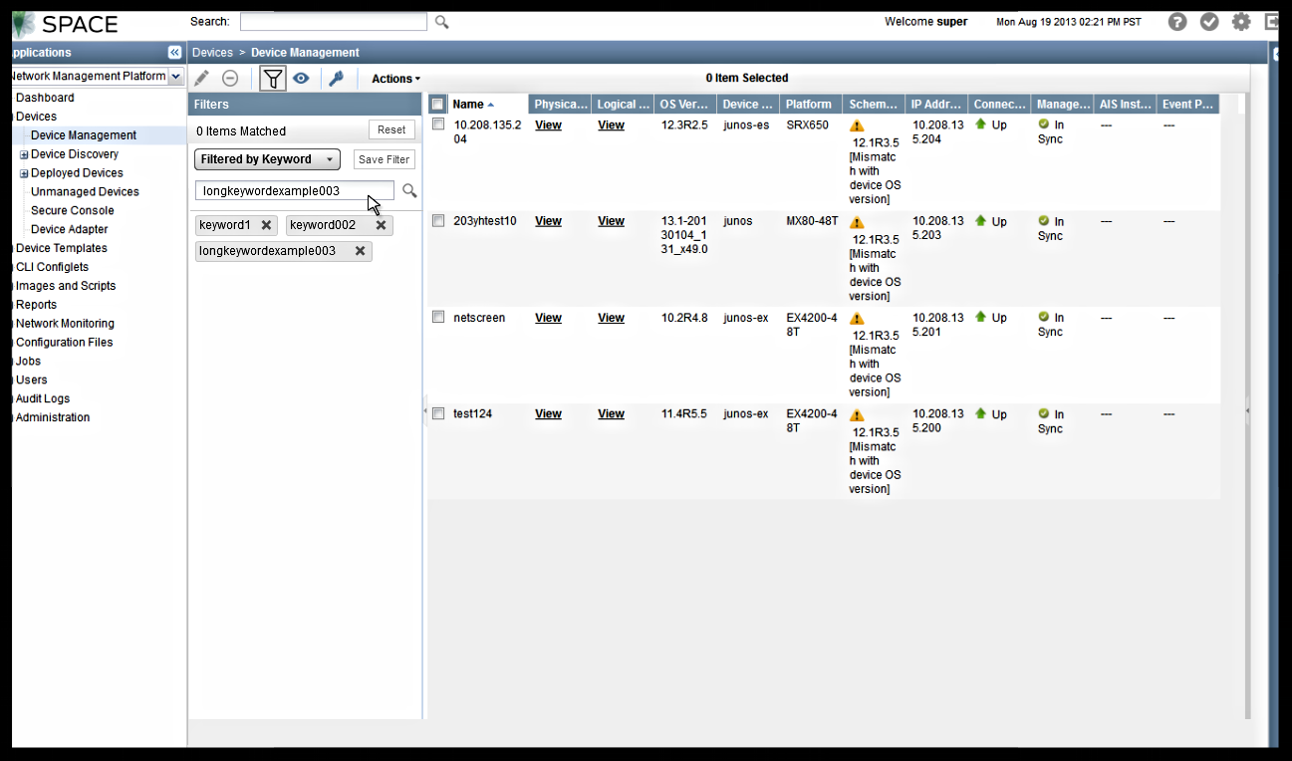This screenshot has height=761, width=1292.
Task: Click Logical View link for netscreen
Action: pos(611,318)
